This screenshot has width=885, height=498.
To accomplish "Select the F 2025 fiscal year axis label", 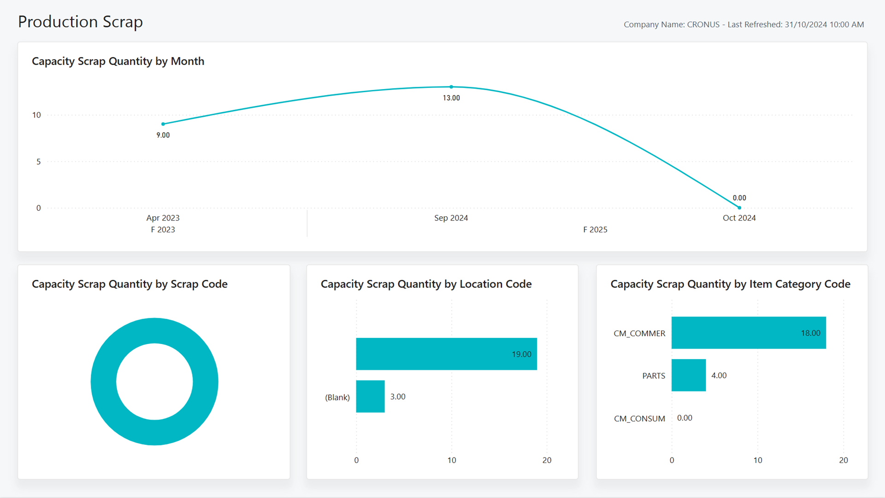I will coord(595,230).
